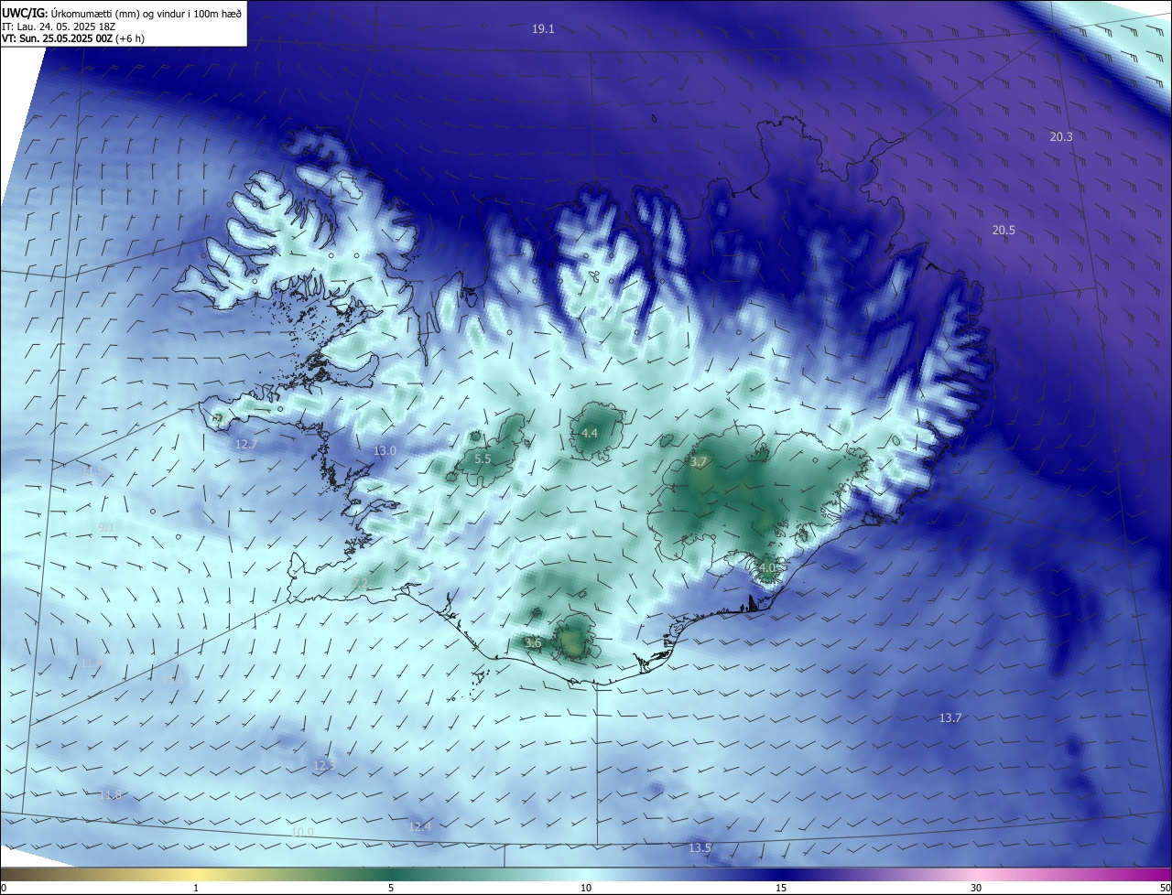Image resolution: width=1172 pixels, height=895 pixels.
Task: Click the 12.7 value label
Action: [x=246, y=445]
